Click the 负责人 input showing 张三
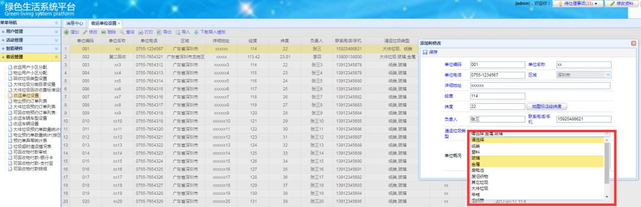 click(497, 119)
